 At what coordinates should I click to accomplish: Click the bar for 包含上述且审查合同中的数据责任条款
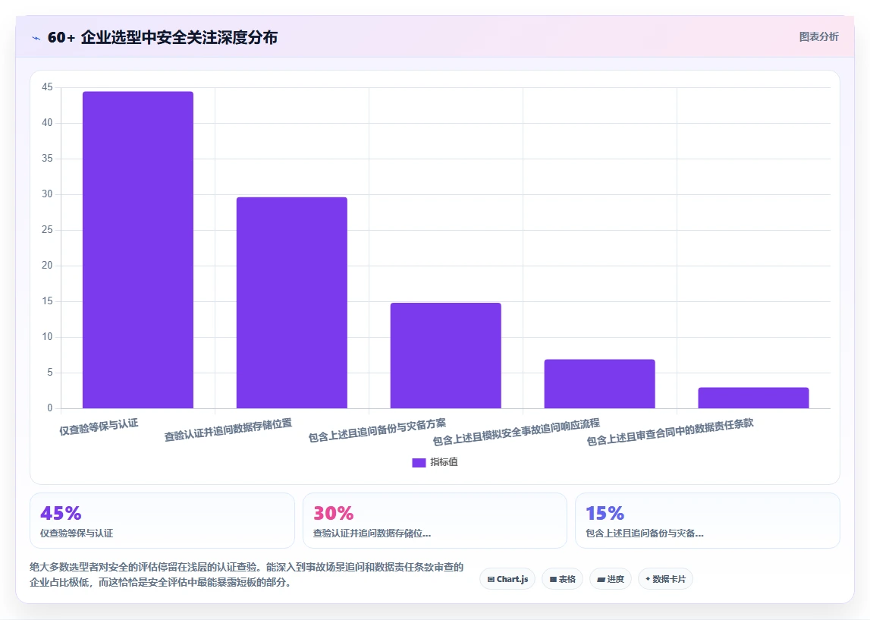753,398
